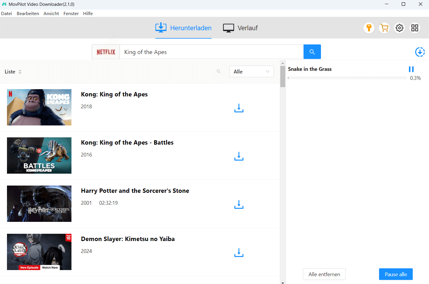
Task: Open the Bearbeiten menu
Action: tap(28, 13)
